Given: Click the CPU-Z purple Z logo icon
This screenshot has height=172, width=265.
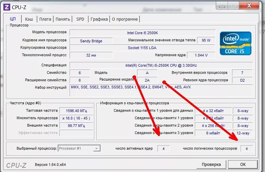Looking at the screenshot, I should [x=7, y=7].
